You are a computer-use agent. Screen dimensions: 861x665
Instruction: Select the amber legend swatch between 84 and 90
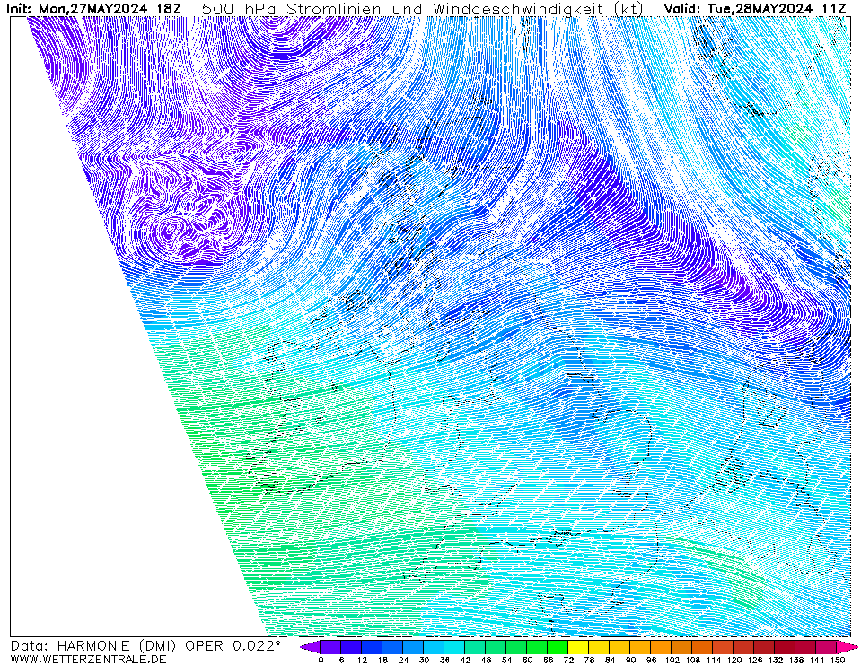[620, 647]
